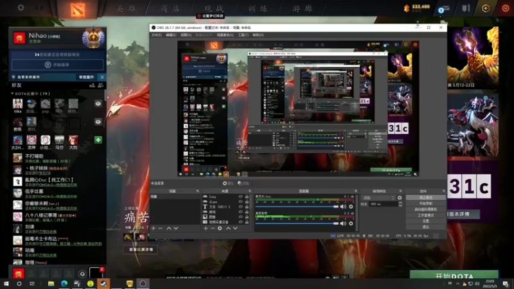Select friend 咕噜 in list

click(x=58, y=252)
